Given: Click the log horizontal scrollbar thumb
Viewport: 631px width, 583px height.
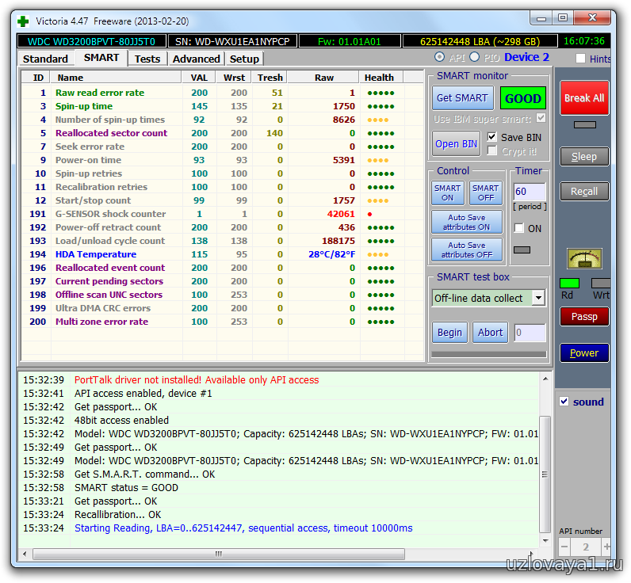Looking at the screenshot, I should (x=219, y=554).
